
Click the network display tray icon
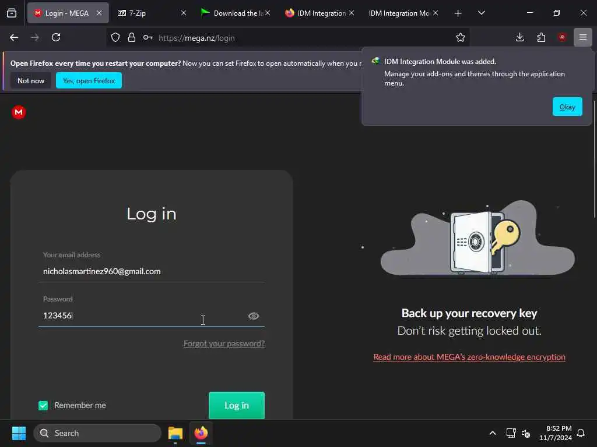pos(511,433)
